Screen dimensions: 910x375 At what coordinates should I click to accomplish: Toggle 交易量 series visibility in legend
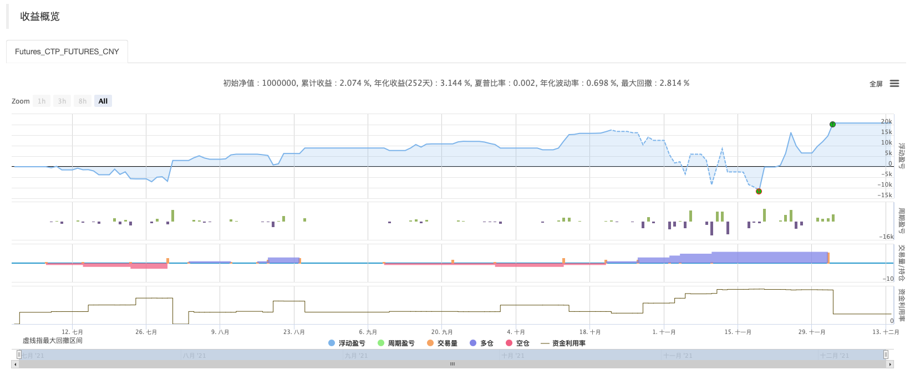(442, 343)
